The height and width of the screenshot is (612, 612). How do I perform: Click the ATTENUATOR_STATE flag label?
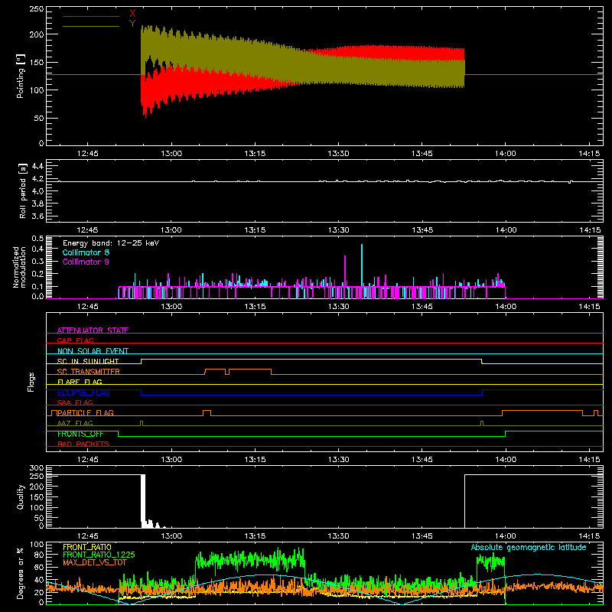[x=93, y=330]
